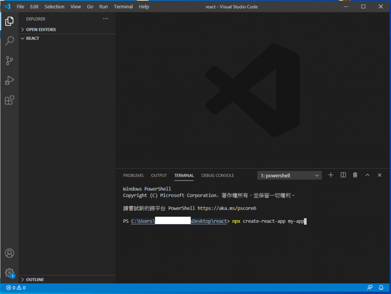391x294 pixels.
Task: Open the Search view icon
Action: [10, 41]
